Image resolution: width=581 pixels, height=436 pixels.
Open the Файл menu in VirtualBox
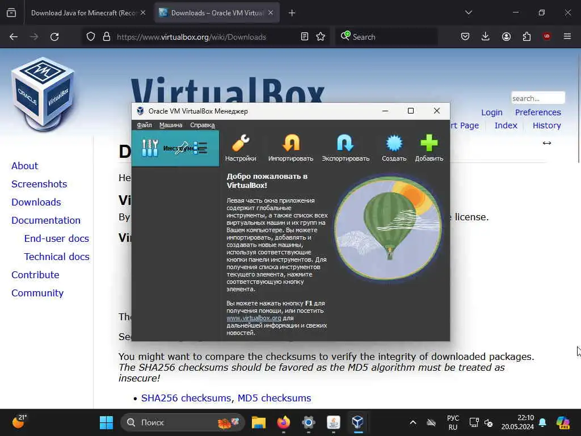coord(144,125)
